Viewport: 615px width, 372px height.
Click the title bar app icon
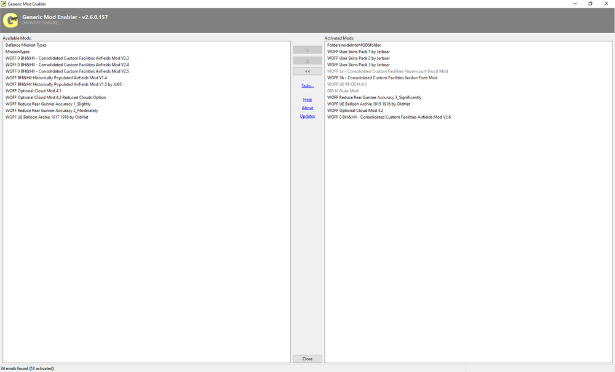pos(4,4)
